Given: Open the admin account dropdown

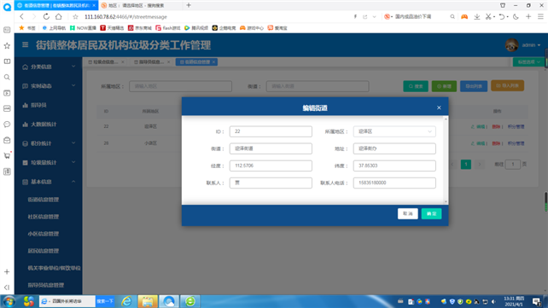Looking at the screenshot, I should [x=531, y=45].
